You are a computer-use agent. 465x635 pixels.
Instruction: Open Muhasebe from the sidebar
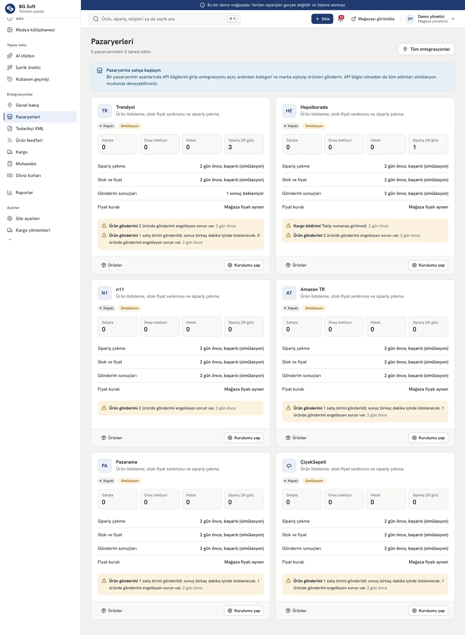[x=40, y=164]
